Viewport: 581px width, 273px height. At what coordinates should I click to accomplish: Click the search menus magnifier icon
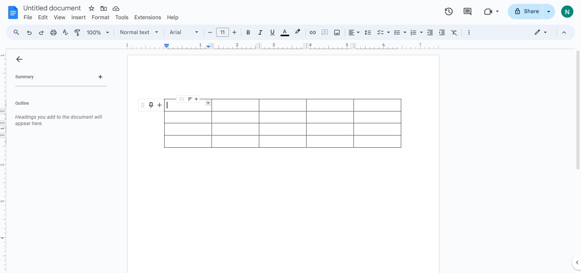click(x=16, y=32)
